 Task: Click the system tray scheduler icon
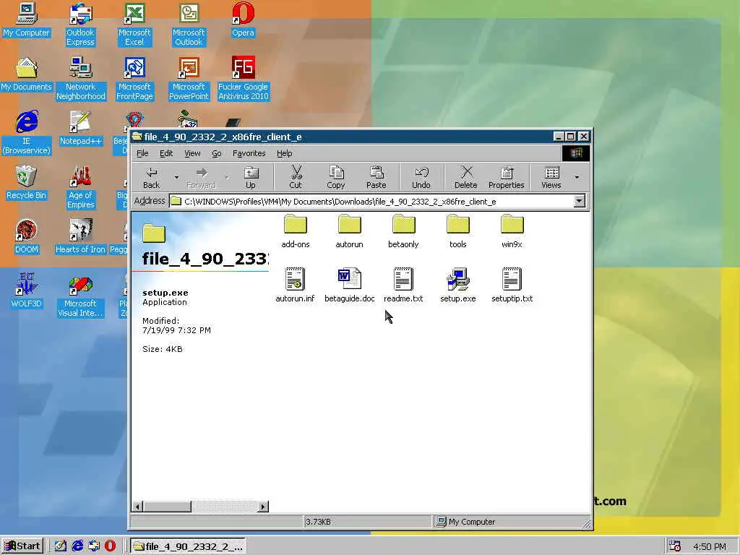click(675, 546)
